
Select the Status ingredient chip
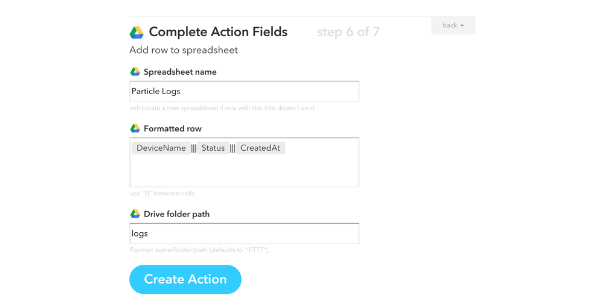pos(213,148)
